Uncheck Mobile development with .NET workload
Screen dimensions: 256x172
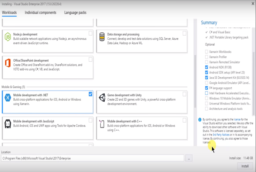point(90,94)
